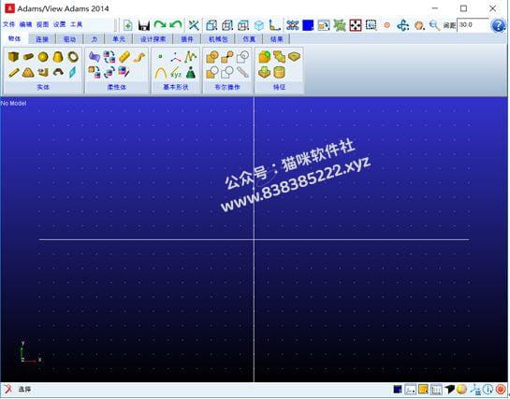Viewport: 510px width, 399px height.
Task: Create a Revolution solid
Action: [58, 72]
